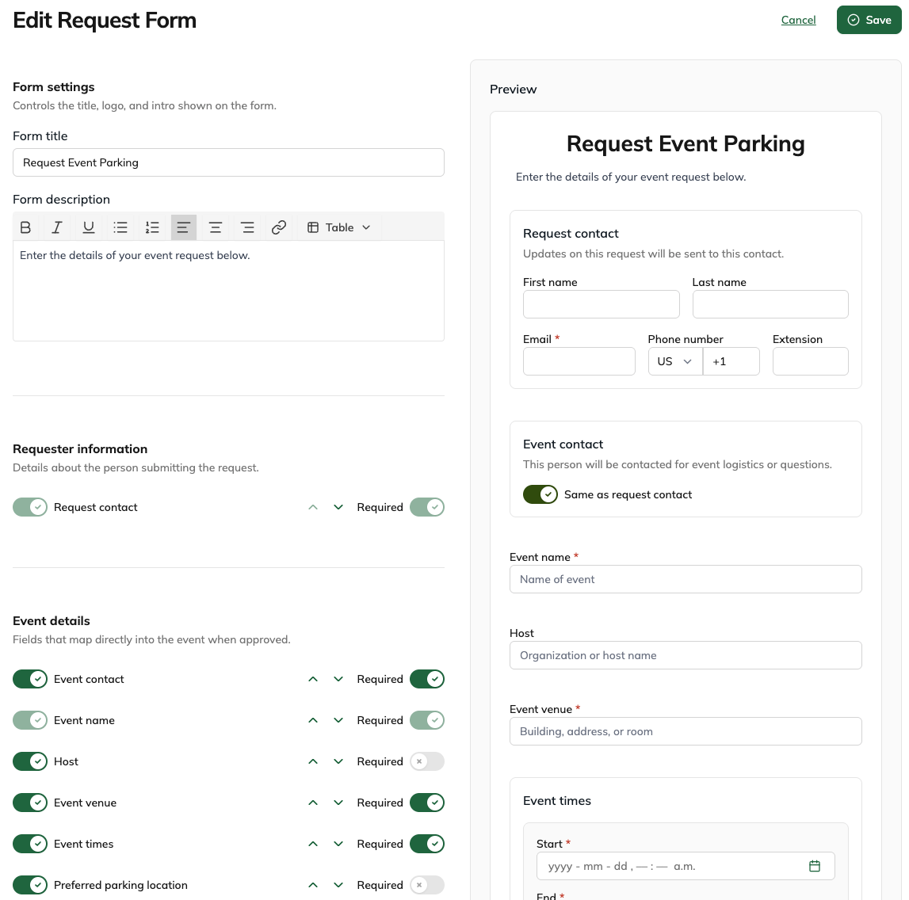Focus the phone number +1 field
Screen dimensions: 909x900
pos(731,361)
